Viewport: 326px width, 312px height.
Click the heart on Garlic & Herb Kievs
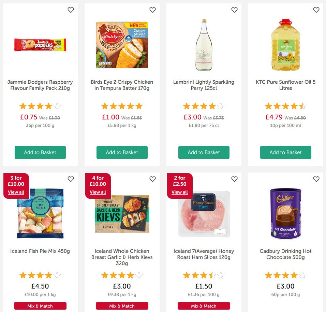(x=152, y=179)
